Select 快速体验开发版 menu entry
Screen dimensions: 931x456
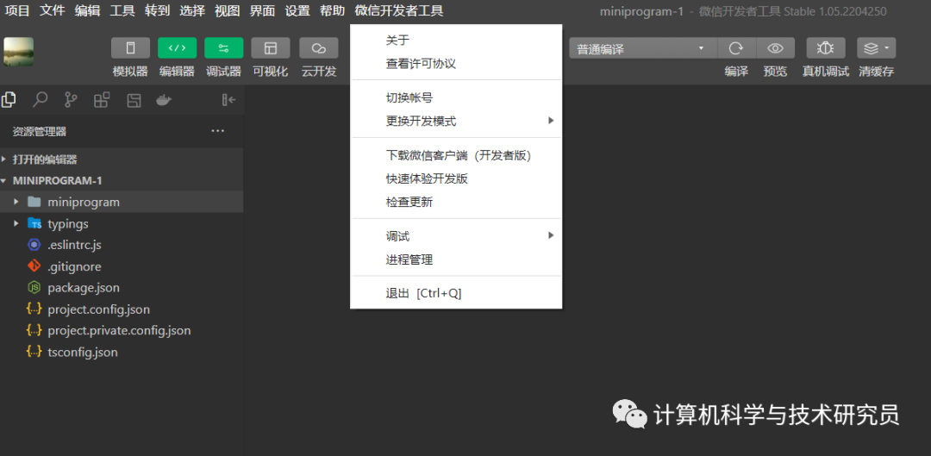[456, 178]
